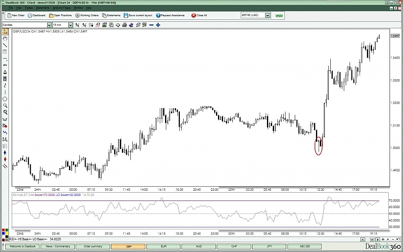Switch to Order summary tab
Screen dimensions: 403x252
tap(93, 246)
